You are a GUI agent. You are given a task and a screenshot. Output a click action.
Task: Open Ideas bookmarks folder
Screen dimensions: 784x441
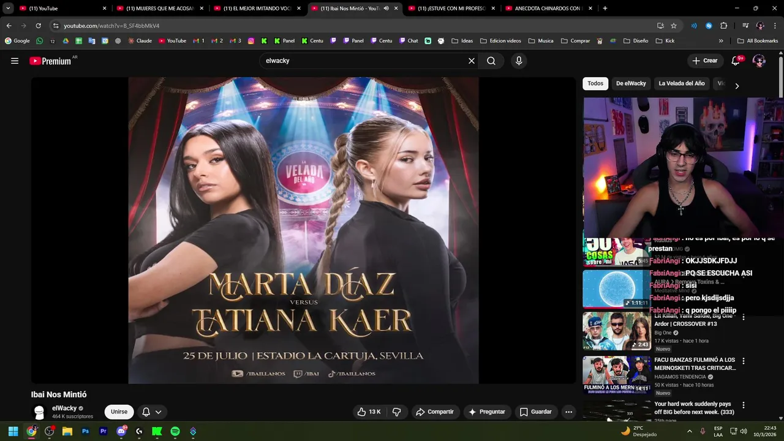coord(462,41)
